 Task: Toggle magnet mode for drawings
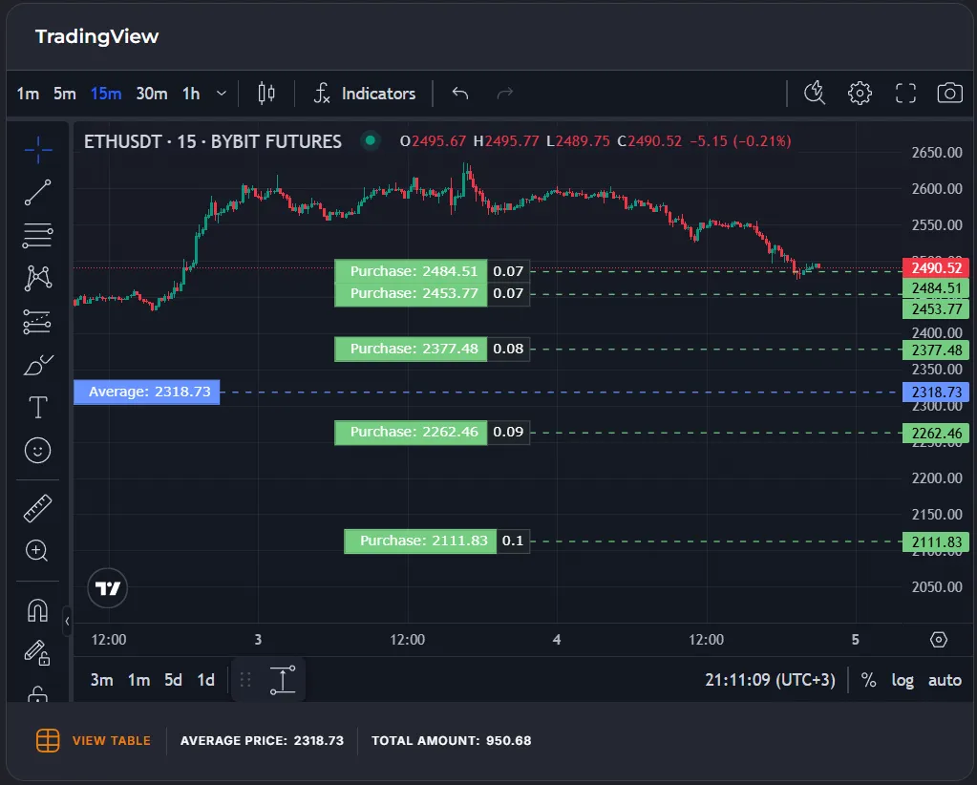pyautogui.click(x=38, y=610)
